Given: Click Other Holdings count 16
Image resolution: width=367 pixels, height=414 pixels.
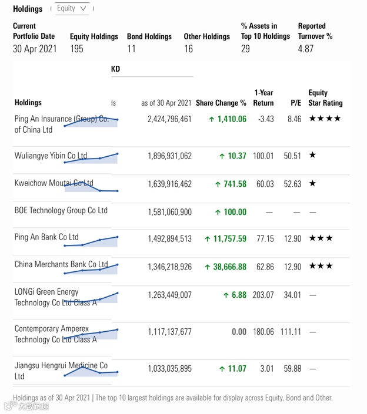Looking at the screenshot, I should tap(189, 49).
